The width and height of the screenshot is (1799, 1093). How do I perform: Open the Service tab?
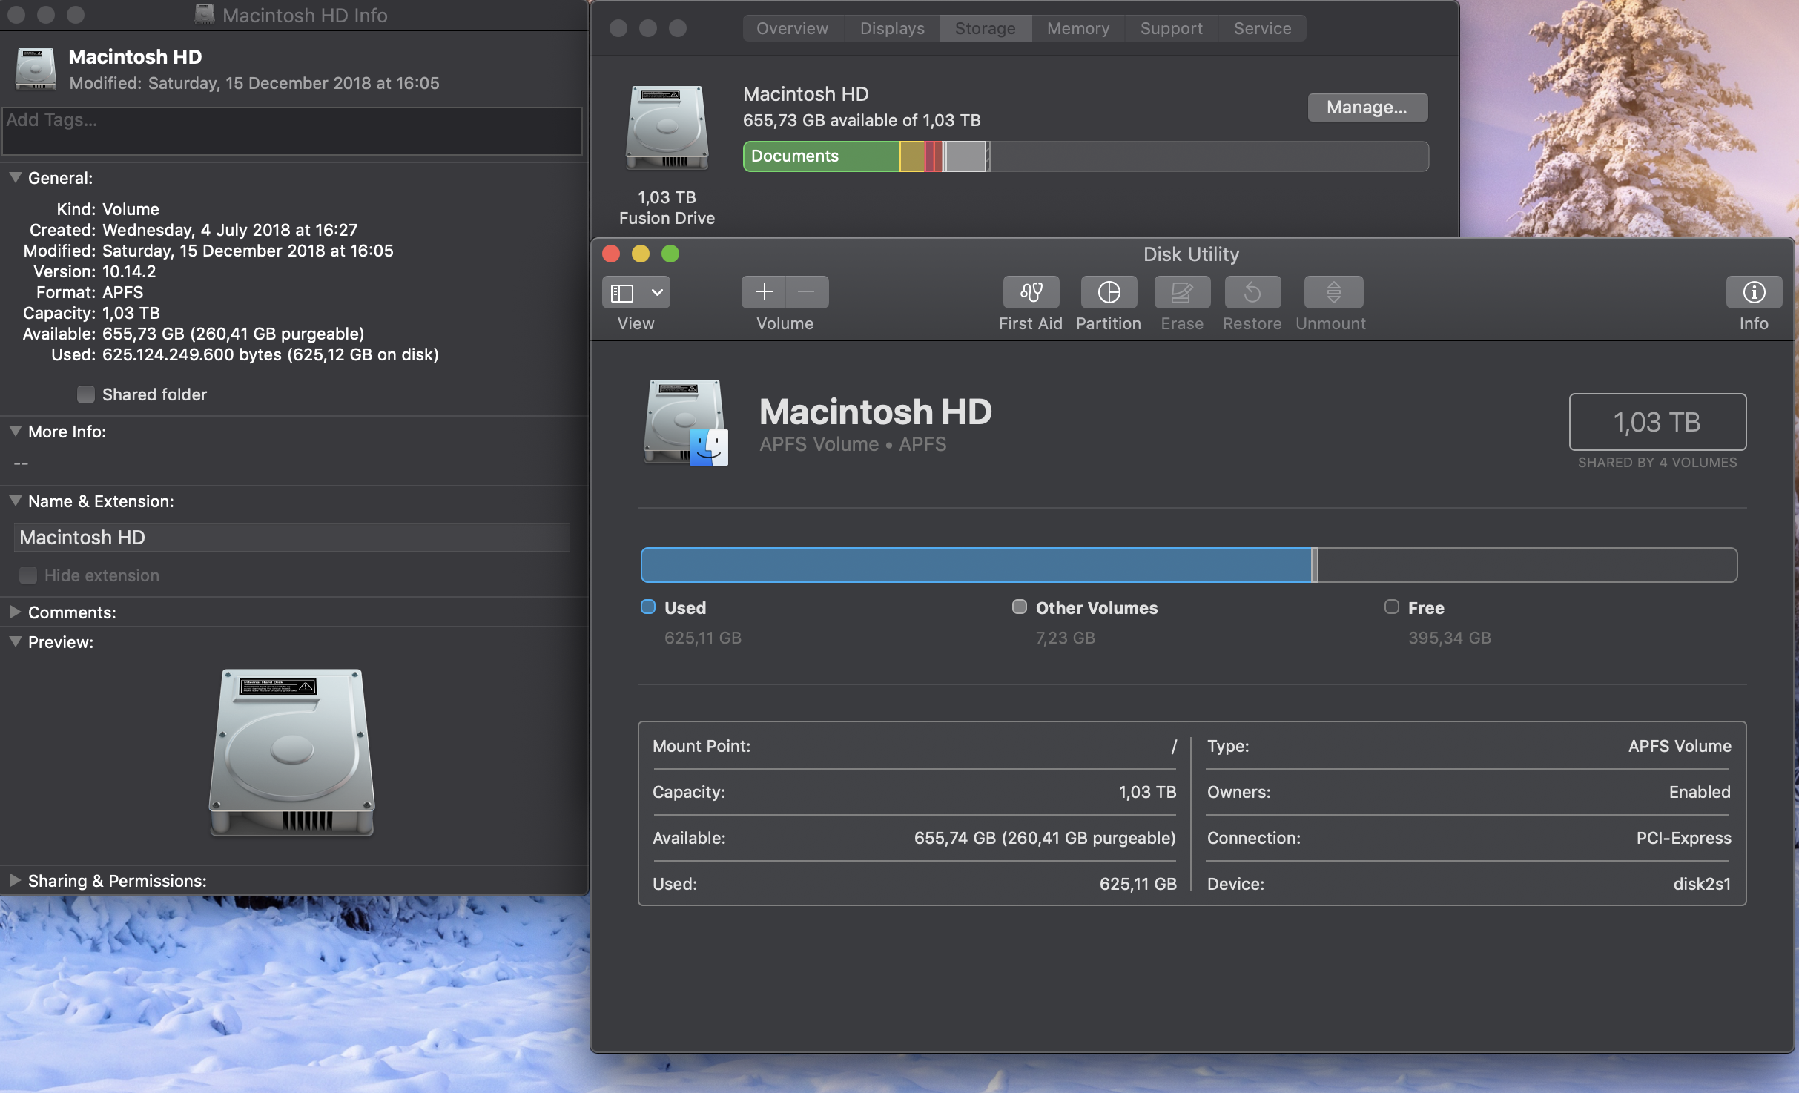coord(1262,28)
